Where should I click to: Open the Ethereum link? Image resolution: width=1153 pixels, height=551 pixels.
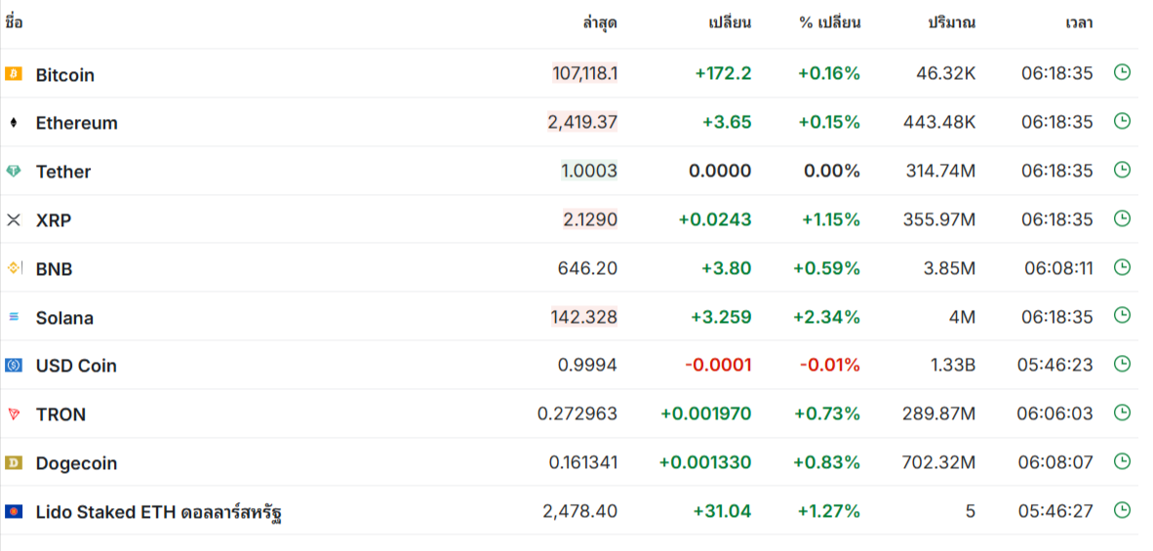pos(76,123)
